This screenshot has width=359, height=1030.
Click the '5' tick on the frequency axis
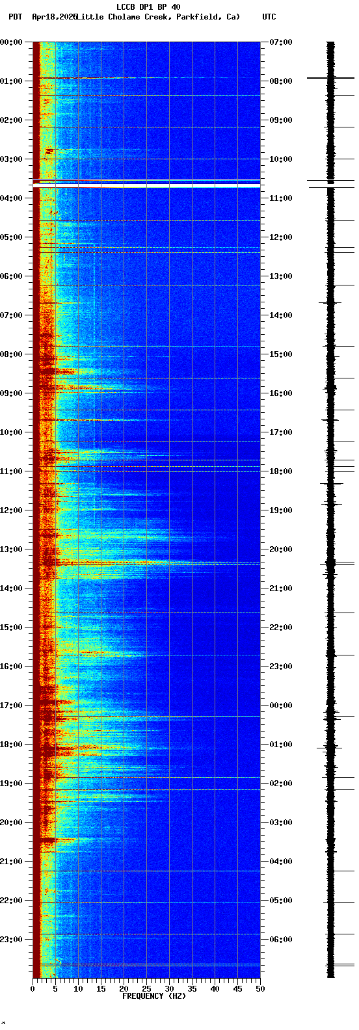tap(55, 989)
